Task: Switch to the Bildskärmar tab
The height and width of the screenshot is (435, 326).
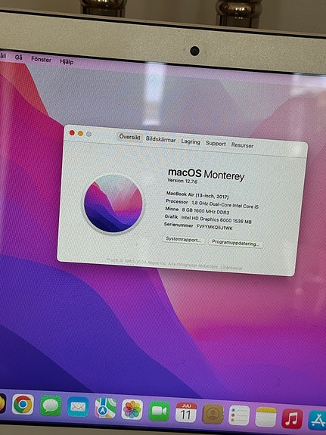Action: [161, 139]
